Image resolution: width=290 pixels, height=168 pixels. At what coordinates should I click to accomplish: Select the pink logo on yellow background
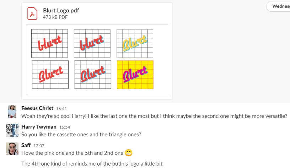pos(135,75)
